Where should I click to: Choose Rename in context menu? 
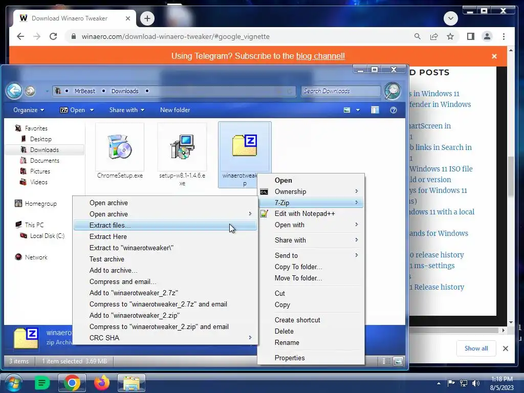click(x=311, y=342)
